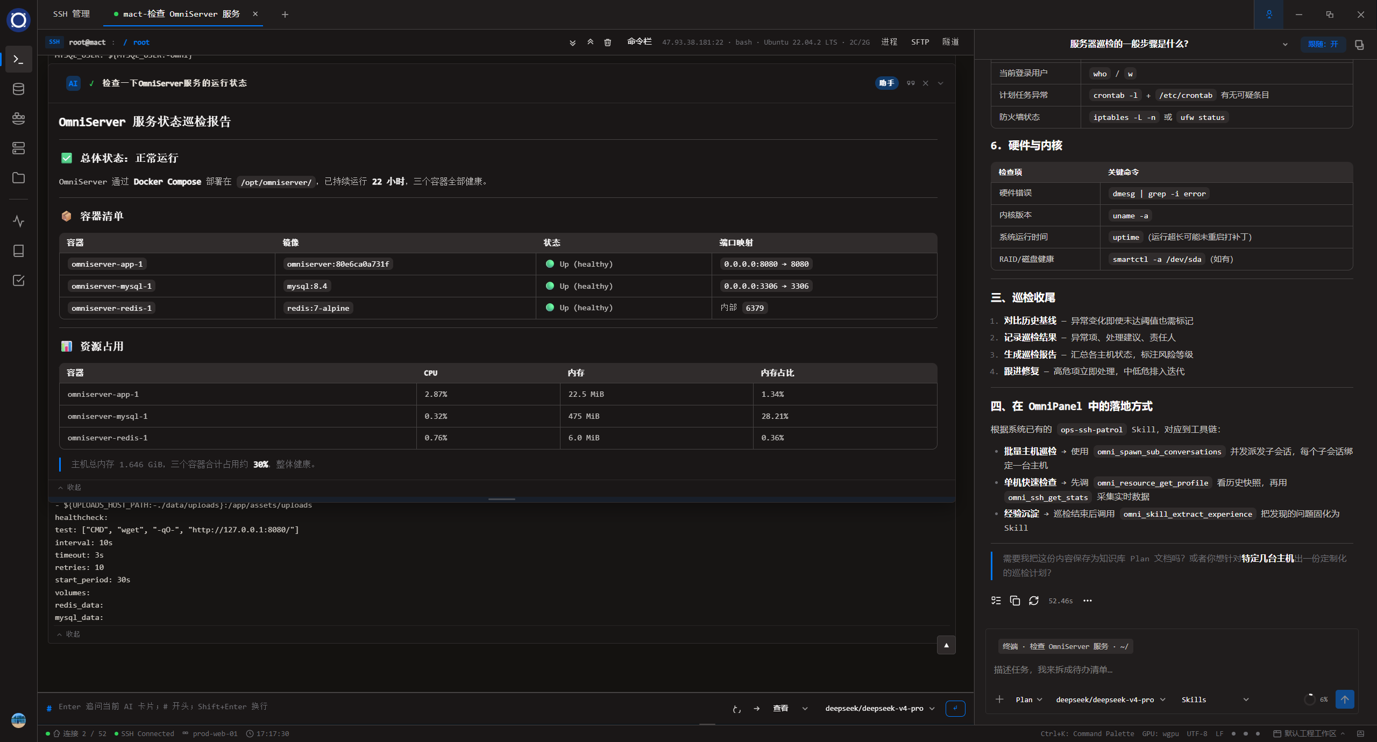
Task: Click the OmniPanel logo at top-left
Action: click(x=18, y=20)
